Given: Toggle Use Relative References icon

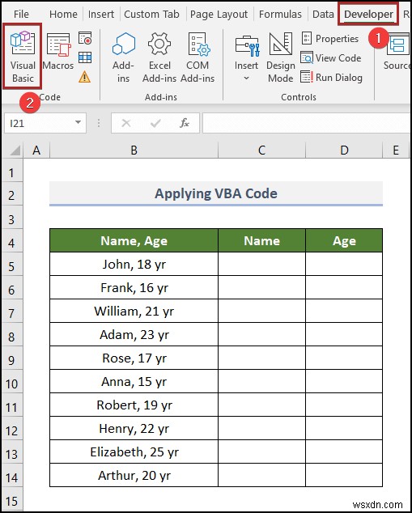Looking at the screenshot, I should point(85,57).
